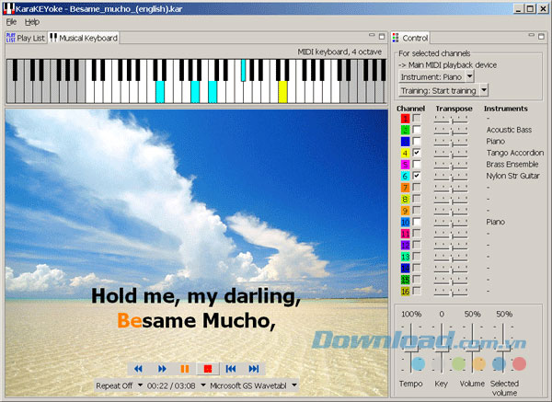552x402 pixels.
Task: Enable the channel 2 Acoustic Bass checkbox
Action: [x=418, y=130]
